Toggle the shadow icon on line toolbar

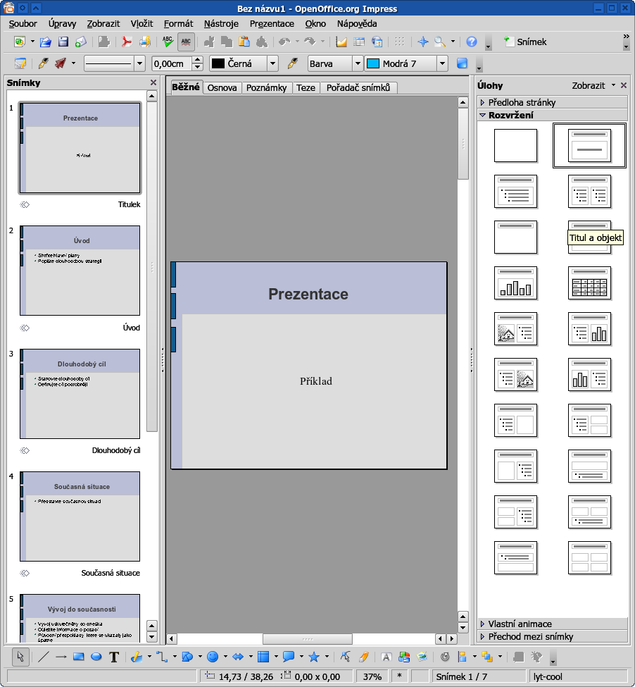[x=462, y=63]
